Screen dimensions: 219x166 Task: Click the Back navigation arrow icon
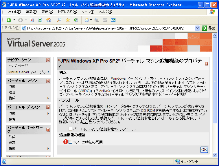pos(9,20)
